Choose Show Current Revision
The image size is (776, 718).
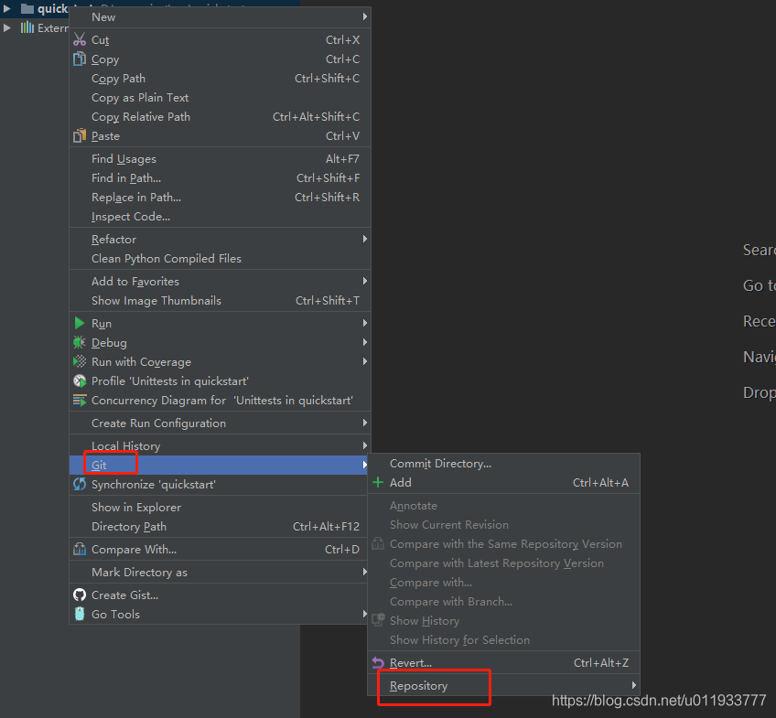(x=504, y=525)
